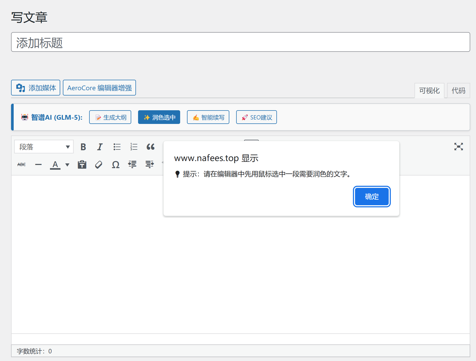The image size is (476, 361).
Task: Apply blockquote formatting
Action: (x=150, y=147)
